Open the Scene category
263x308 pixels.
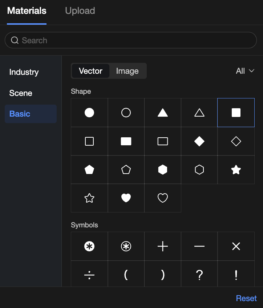click(21, 93)
